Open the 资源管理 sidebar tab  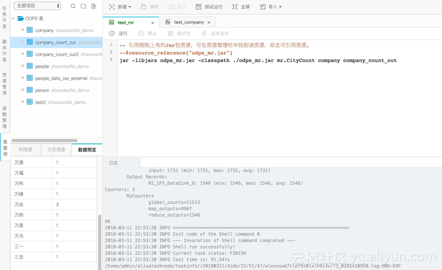(x=5, y=84)
